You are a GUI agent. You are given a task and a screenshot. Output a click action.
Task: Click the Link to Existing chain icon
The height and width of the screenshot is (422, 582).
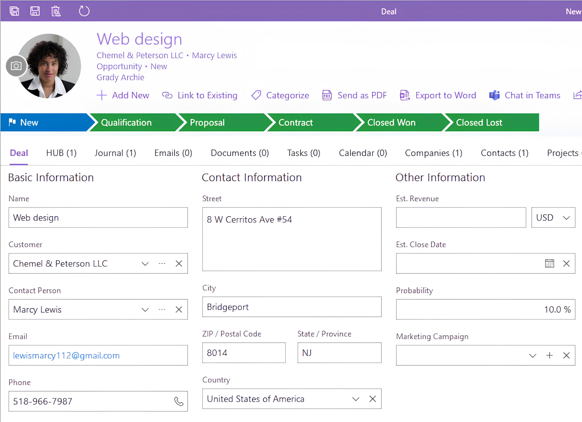tap(167, 95)
